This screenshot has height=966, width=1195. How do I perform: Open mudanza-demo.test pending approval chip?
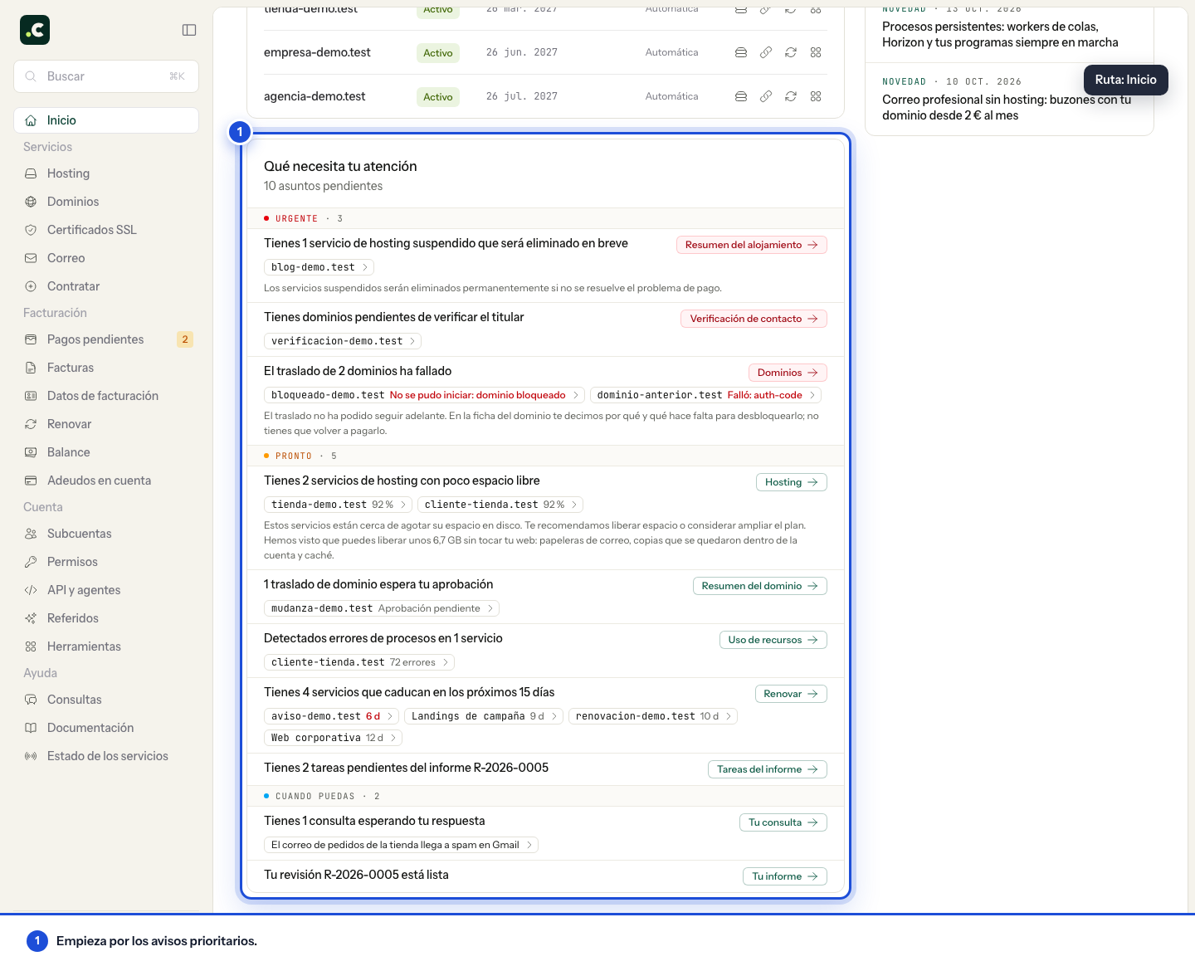[382, 608]
